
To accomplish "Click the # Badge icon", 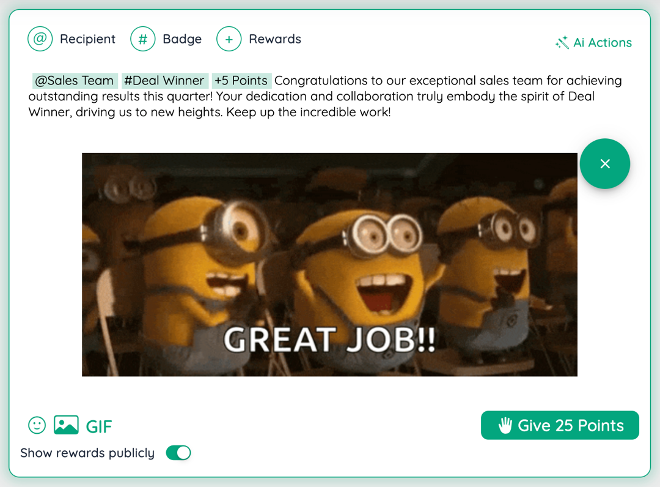I will click(142, 39).
